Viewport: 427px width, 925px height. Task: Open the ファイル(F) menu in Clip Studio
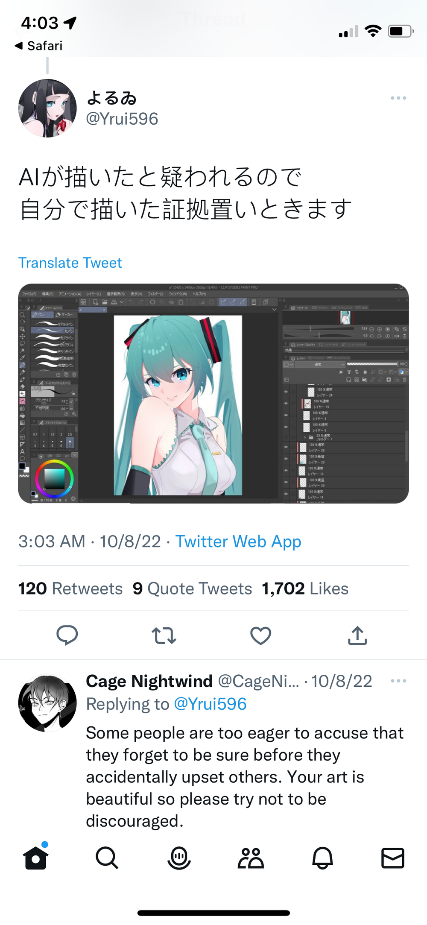pos(29,294)
